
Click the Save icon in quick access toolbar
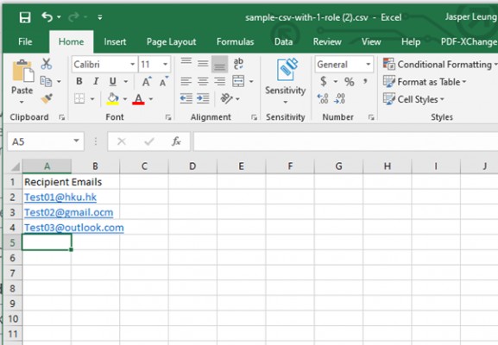point(25,17)
